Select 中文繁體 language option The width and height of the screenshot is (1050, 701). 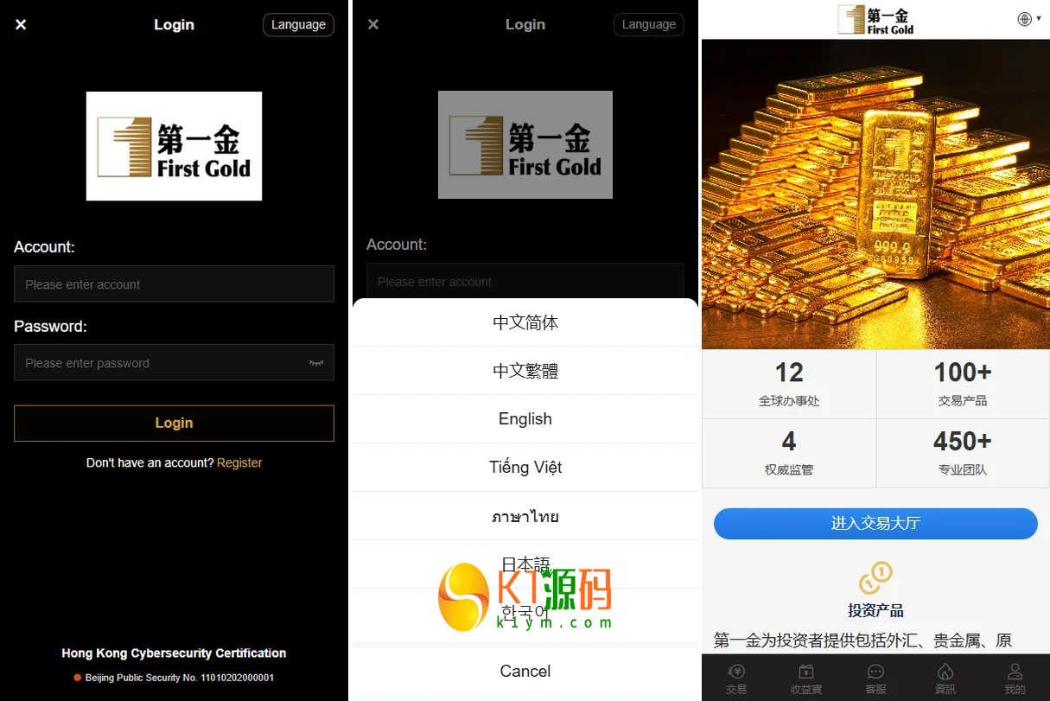pyautogui.click(x=525, y=371)
